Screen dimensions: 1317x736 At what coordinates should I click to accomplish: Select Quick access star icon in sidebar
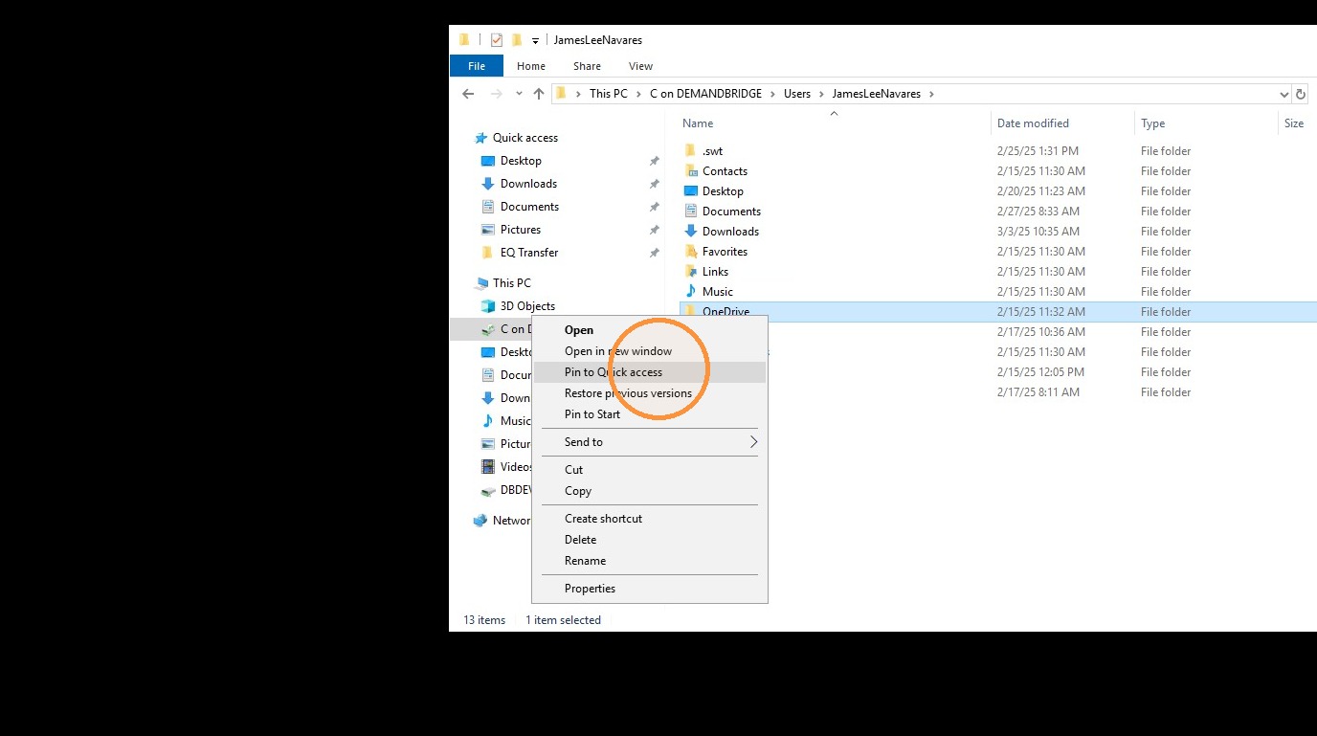click(x=481, y=138)
